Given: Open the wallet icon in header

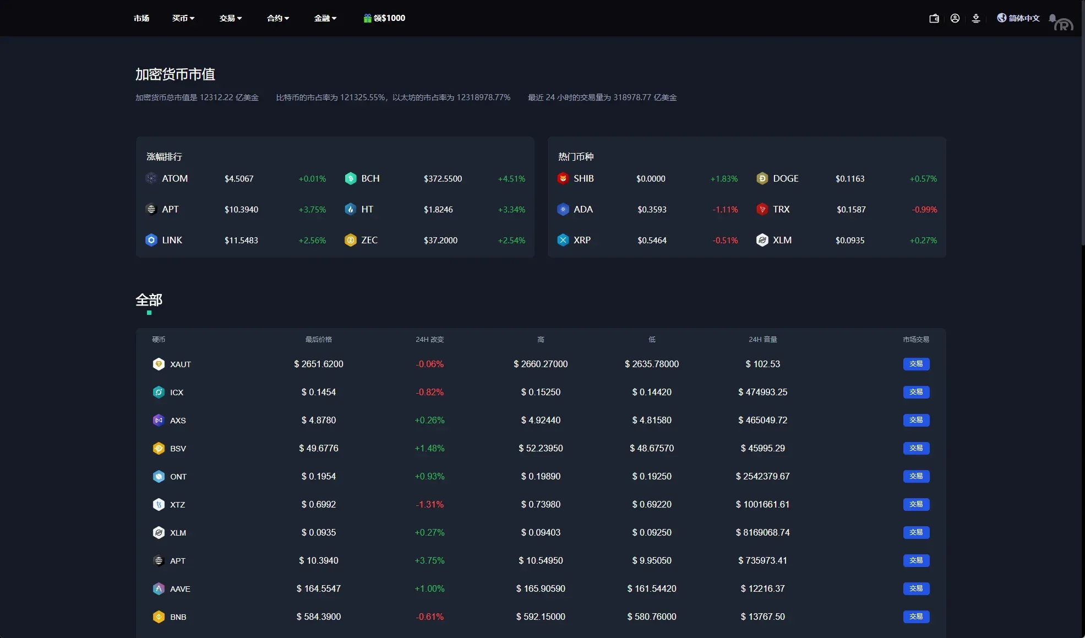Looking at the screenshot, I should point(934,18).
